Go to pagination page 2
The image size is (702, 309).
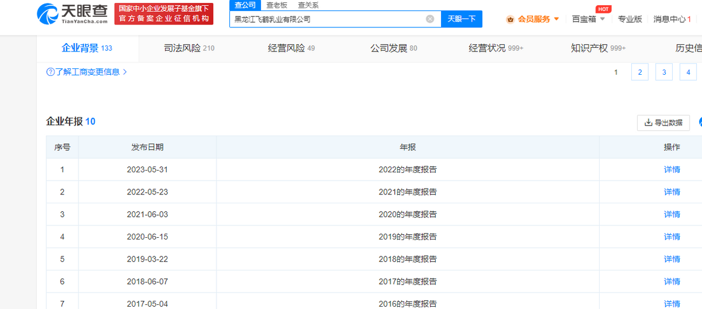[640, 72]
